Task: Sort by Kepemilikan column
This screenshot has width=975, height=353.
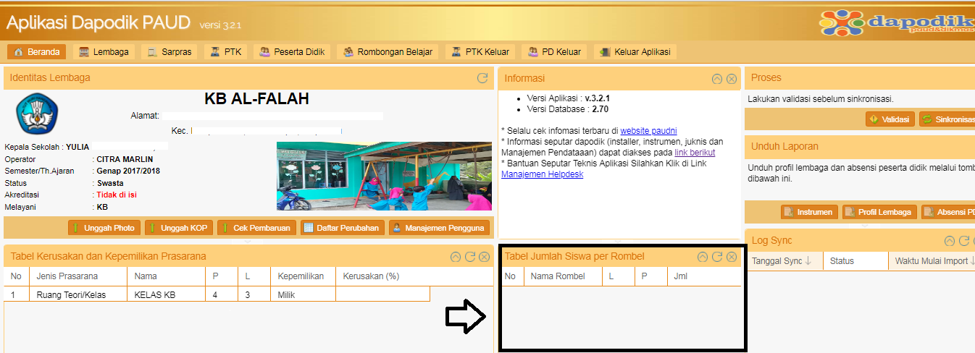Action: click(303, 276)
